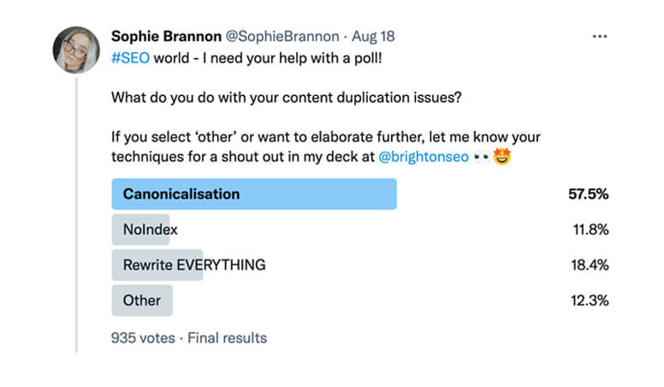
Task: Click the content duplication question text
Action: 287,97
